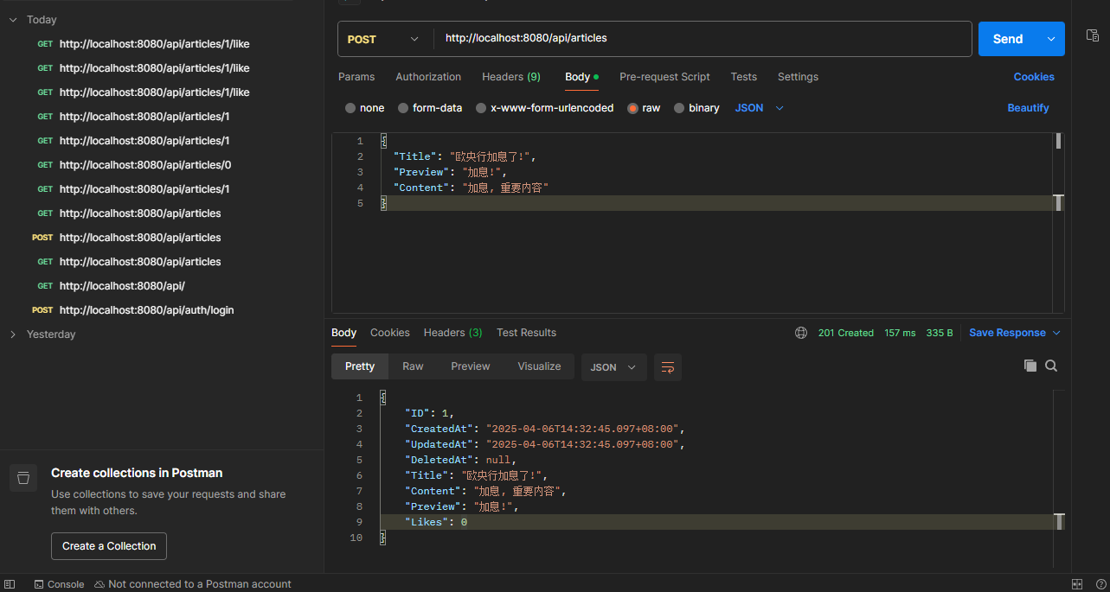1110x592 pixels.
Task: Open the response JSON format dropdown
Action: [613, 367]
